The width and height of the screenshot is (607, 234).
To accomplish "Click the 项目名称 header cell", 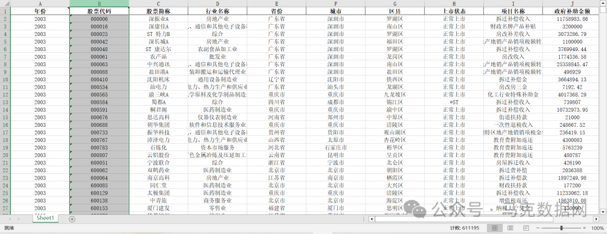I will pyautogui.click(x=513, y=11).
